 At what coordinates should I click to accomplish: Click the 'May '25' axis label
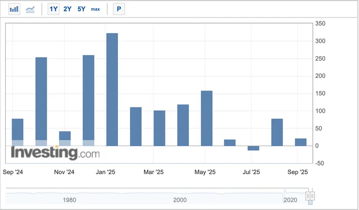pos(205,172)
